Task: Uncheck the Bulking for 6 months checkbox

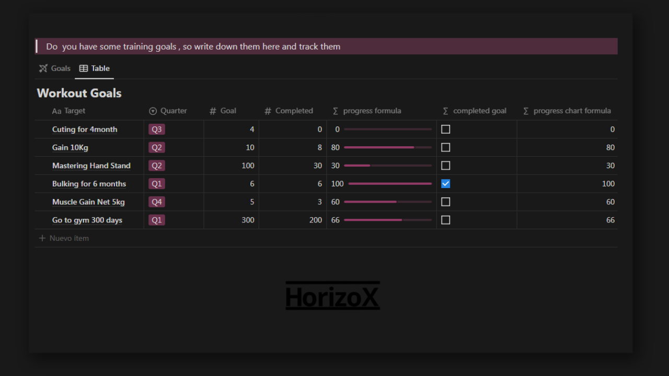Action: tap(446, 184)
